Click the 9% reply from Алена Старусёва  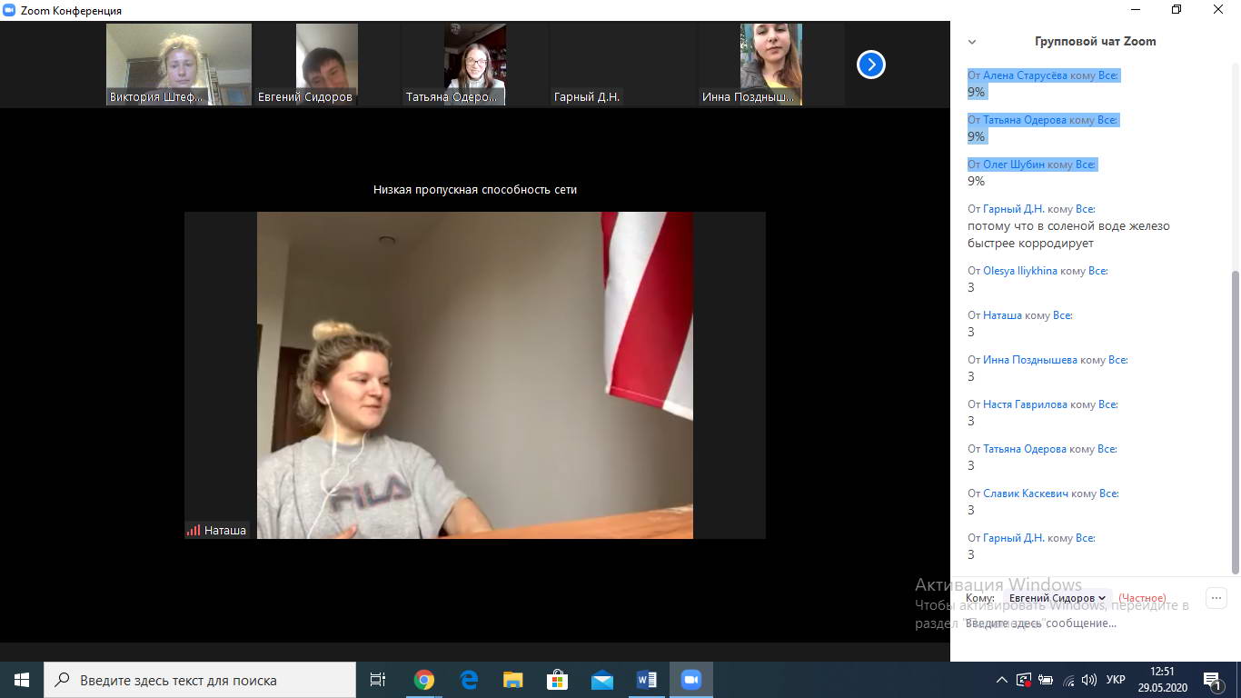(x=977, y=92)
